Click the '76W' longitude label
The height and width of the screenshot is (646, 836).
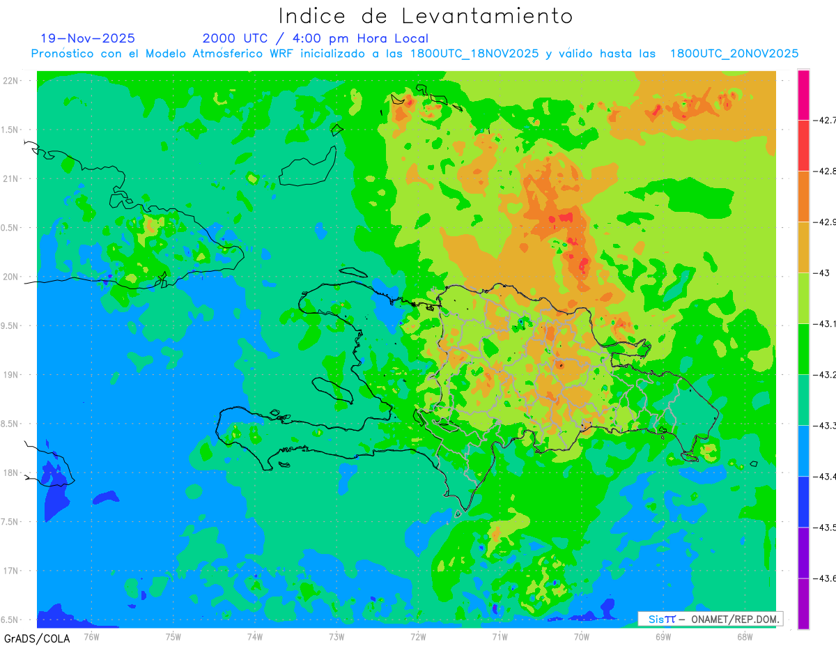pos(91,636)
